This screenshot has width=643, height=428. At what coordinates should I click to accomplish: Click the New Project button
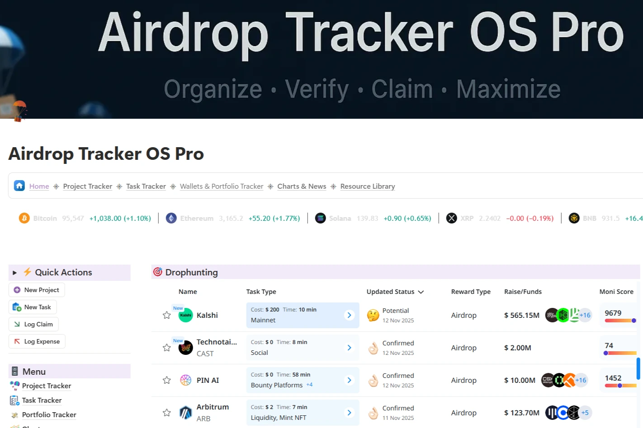[37, 290]
